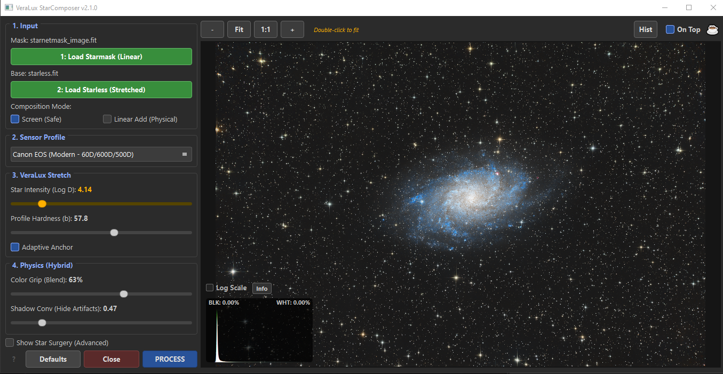The width and height of the screenshot is (723, 374).
Task: Fit image to preview window
Action: coord(239,30)
